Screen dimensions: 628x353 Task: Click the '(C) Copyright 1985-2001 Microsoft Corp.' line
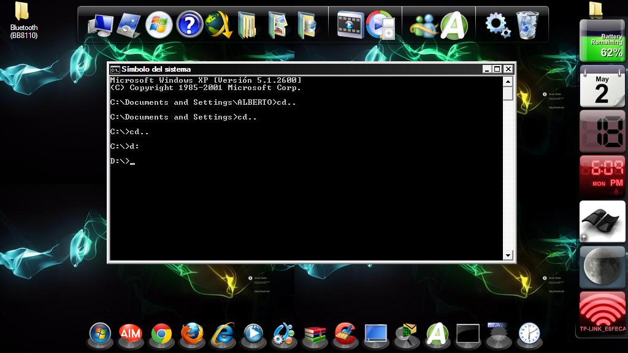(x=205, y=88)
